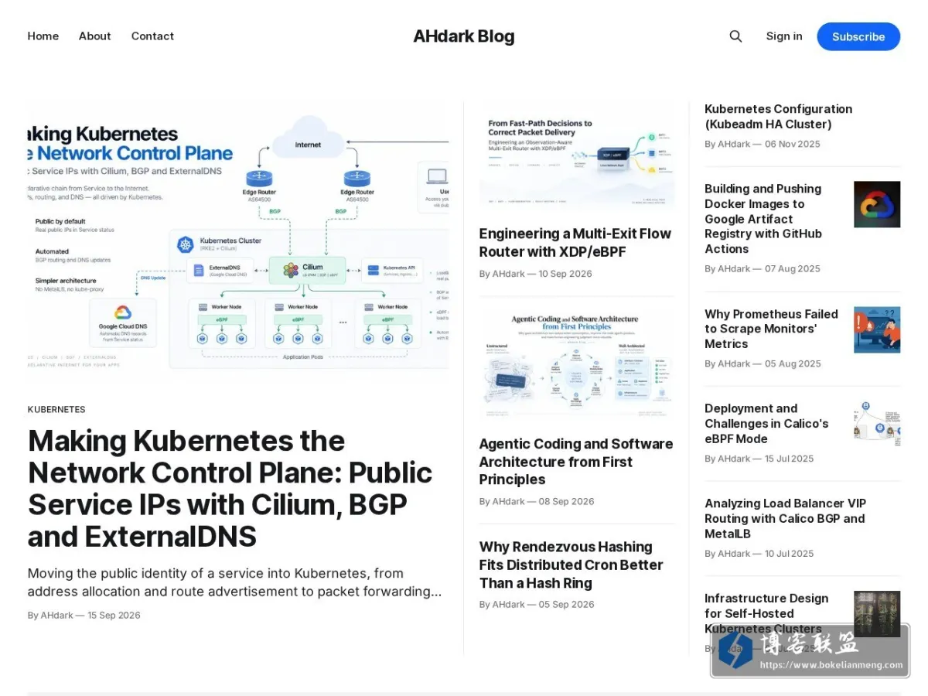Click the AHdark Blog site title
Viewport: 928px width, 696px height.
coord(464,36)
